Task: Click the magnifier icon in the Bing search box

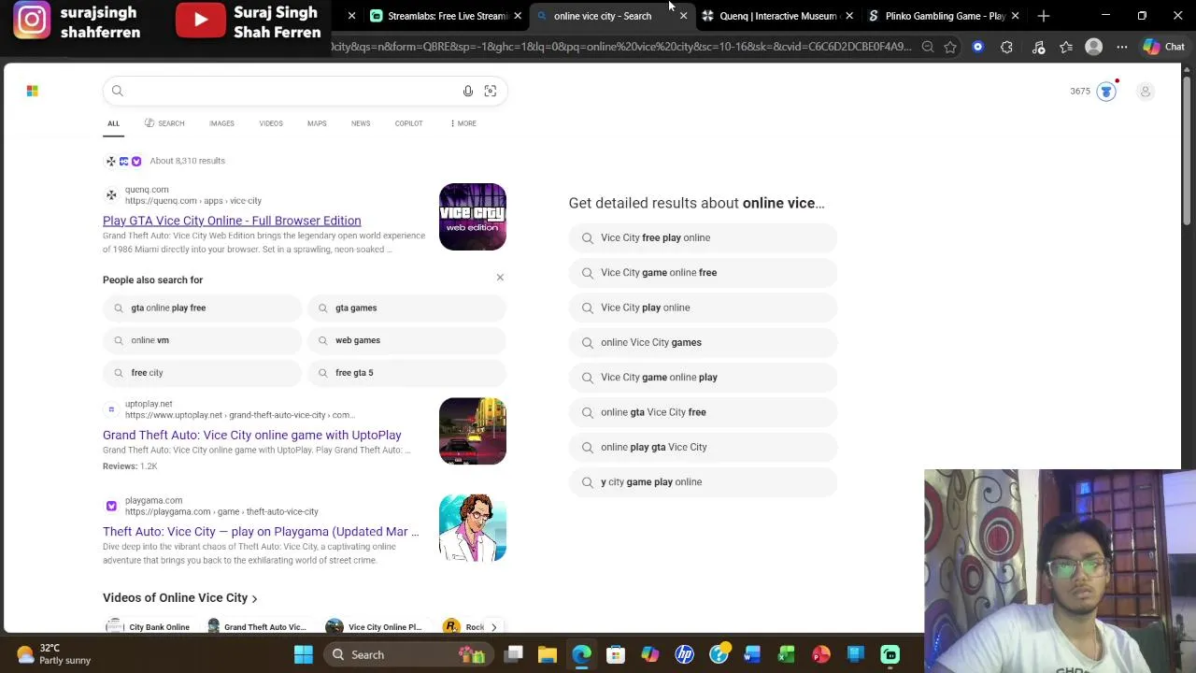Action: click(118, 91)
